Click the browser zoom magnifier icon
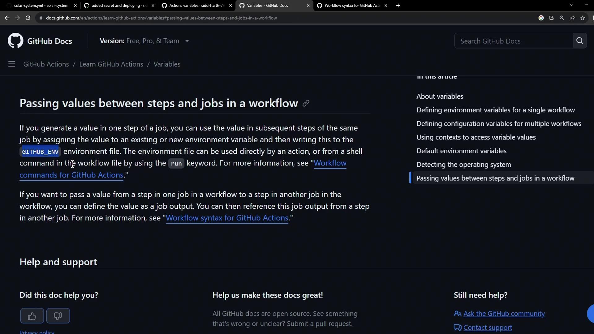The height and width of the screenshot is (334, 594). pos(562,18)
